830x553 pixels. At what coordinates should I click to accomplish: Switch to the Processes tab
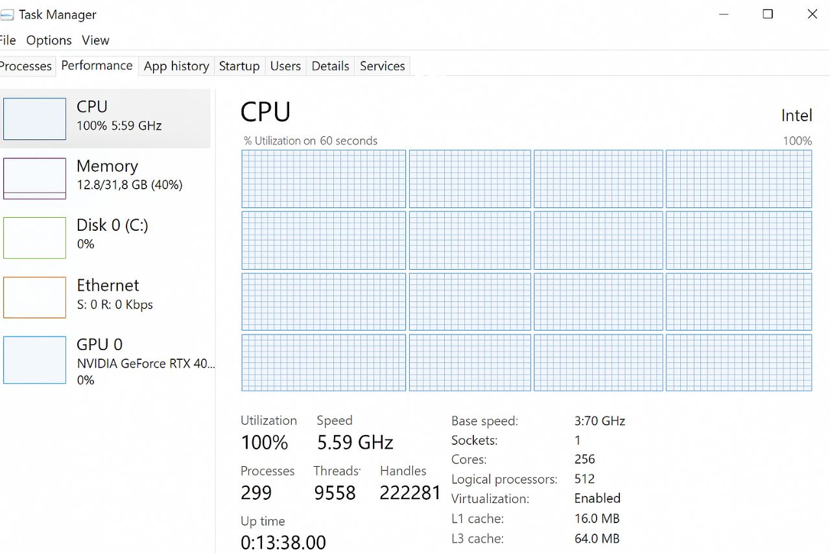[26, 66]
